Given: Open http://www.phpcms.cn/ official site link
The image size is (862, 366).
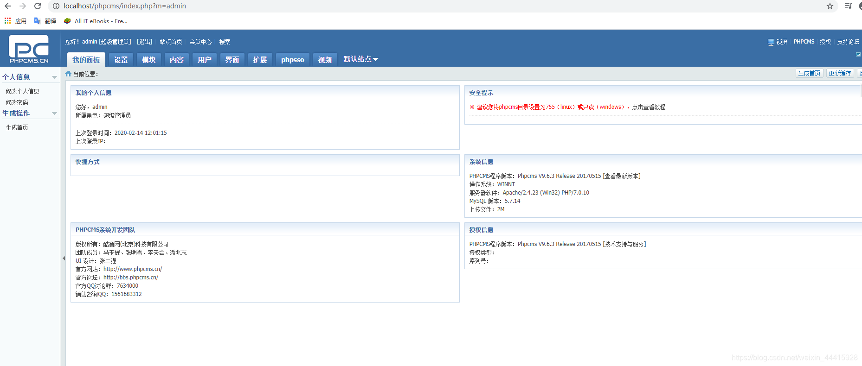Looking at the screenshot, I should click(133, 269).
